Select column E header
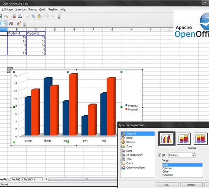 [74, 29]
